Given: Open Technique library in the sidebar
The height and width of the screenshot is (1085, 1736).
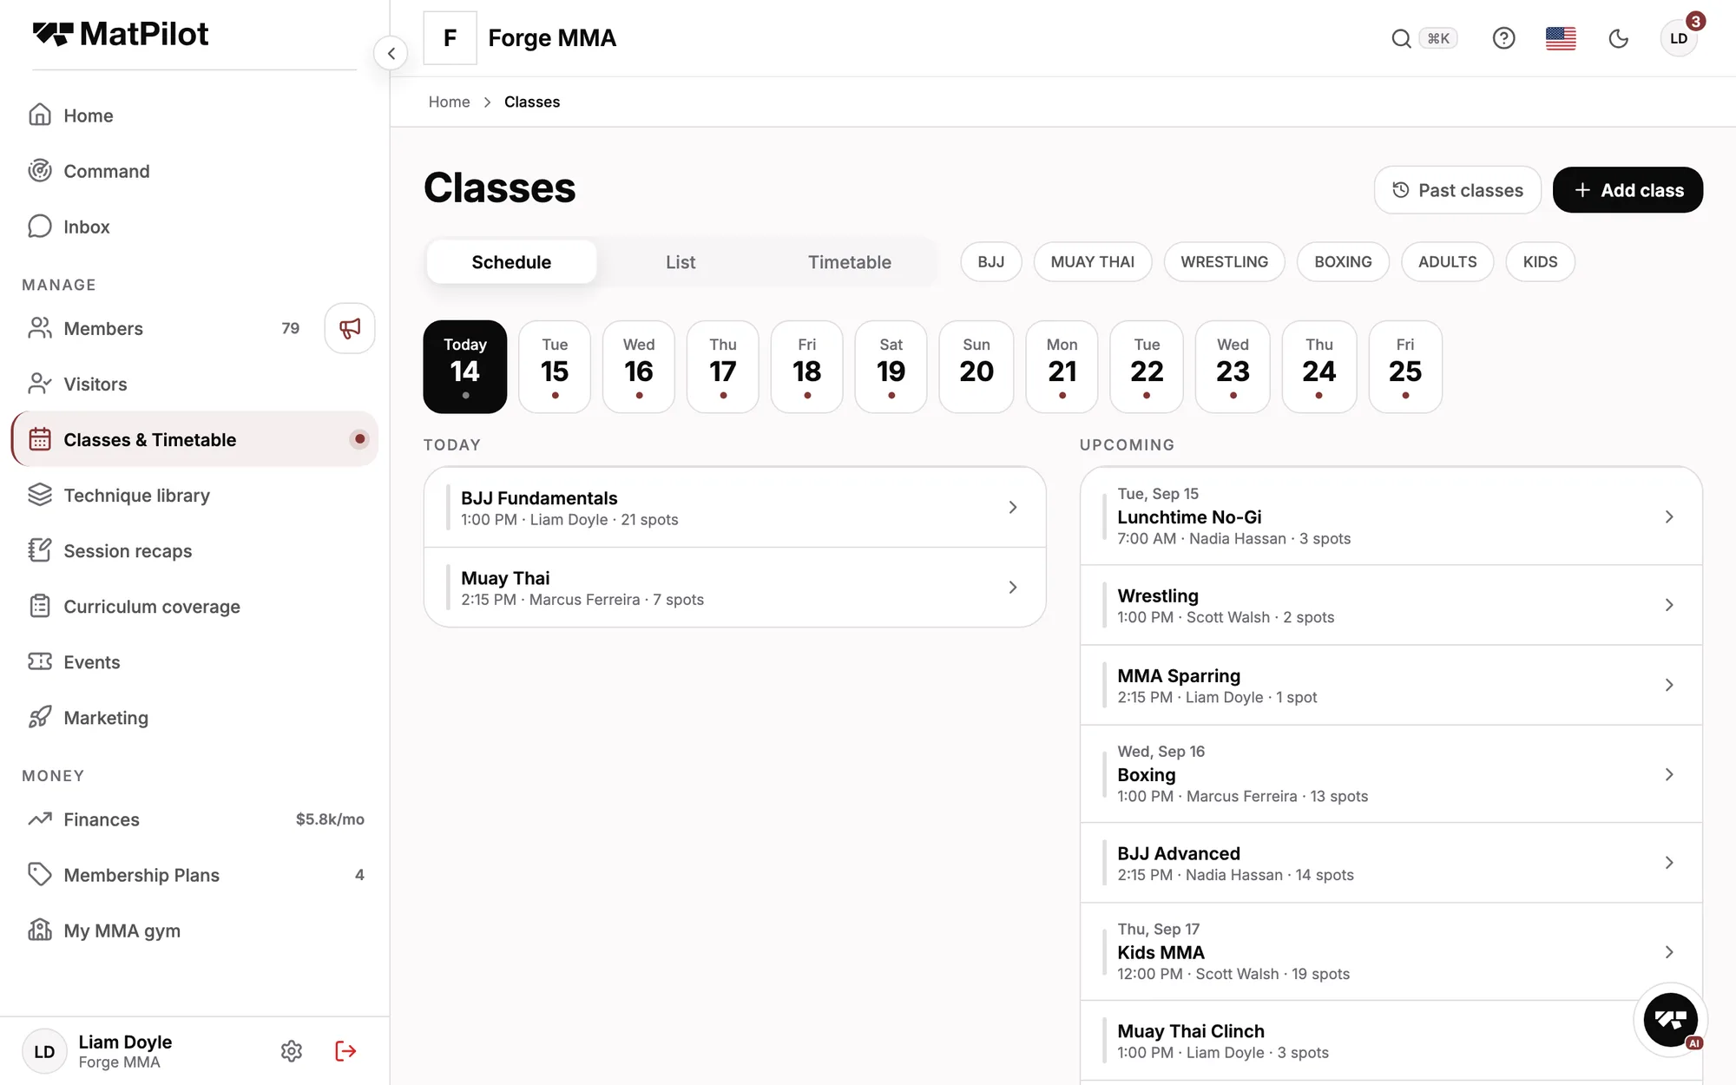Looking at the screenshot, I should (194, 495).
